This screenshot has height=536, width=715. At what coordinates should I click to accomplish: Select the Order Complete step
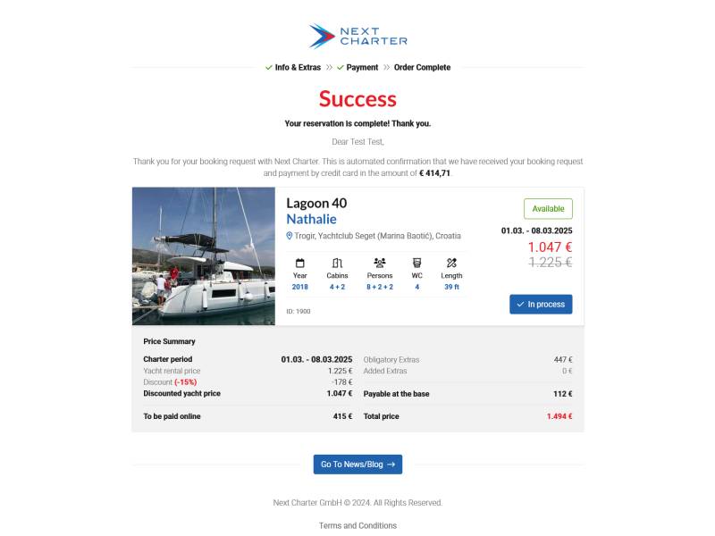pos(422,68)
